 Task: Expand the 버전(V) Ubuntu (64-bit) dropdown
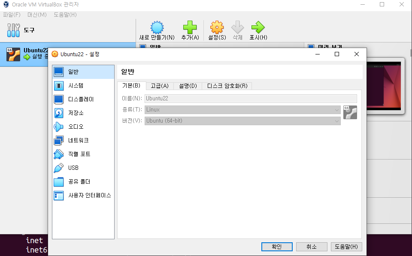pos(242,121)
